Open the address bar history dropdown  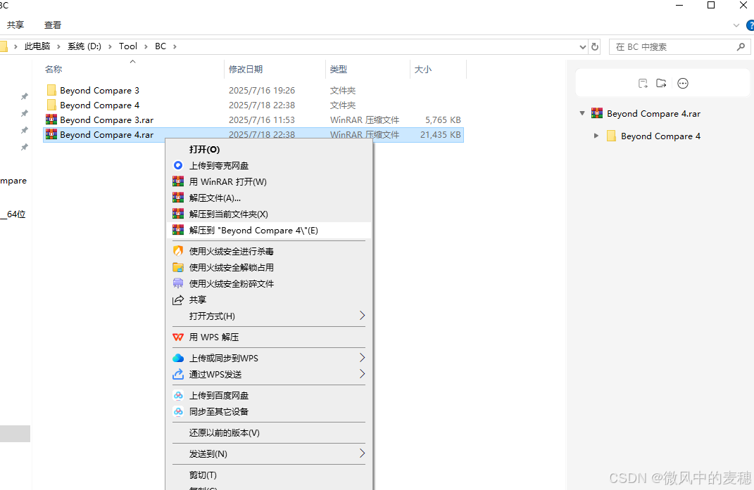pyautogui.click(x=582, y=46)
